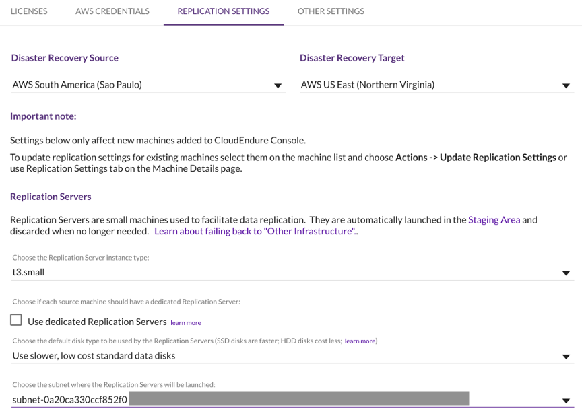The height and width of the screenshot is (416, 582).
Task: Click the Important note heading
Action: pos(43,116)
